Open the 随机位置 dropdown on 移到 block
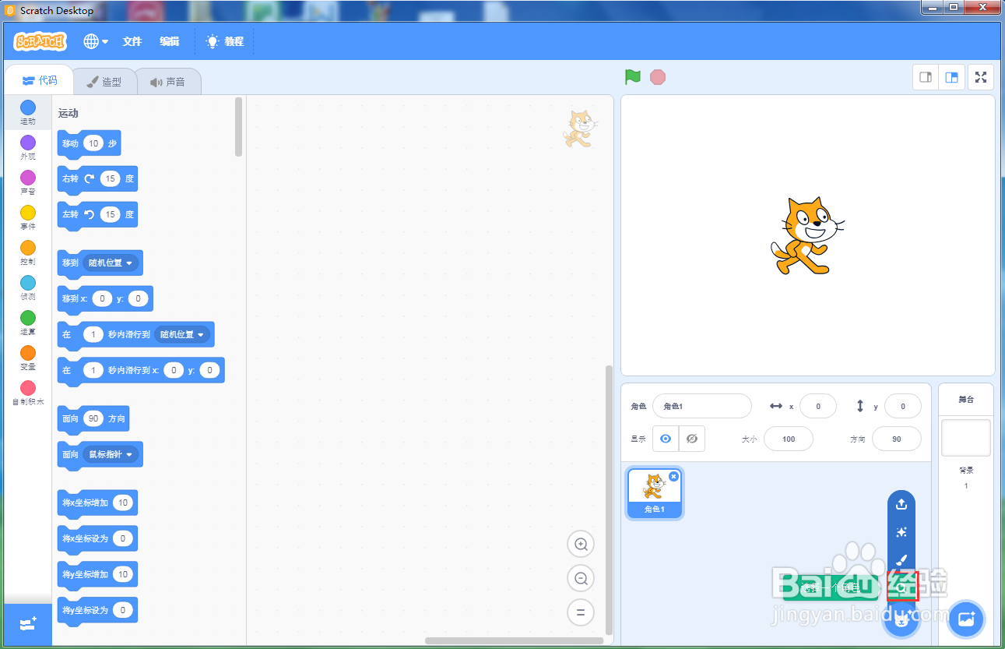The width and height of the screenshot is (1005, 649). point(113,263)
